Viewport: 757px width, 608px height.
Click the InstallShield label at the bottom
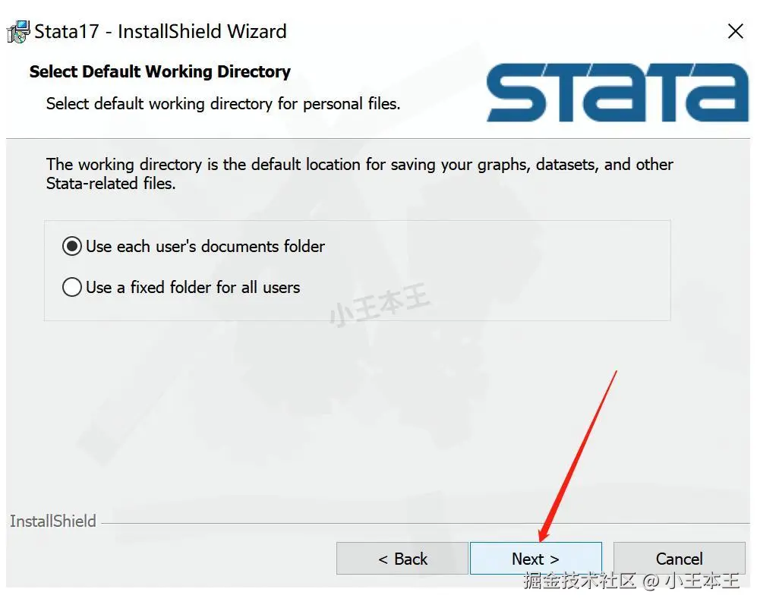coord(53,521)
